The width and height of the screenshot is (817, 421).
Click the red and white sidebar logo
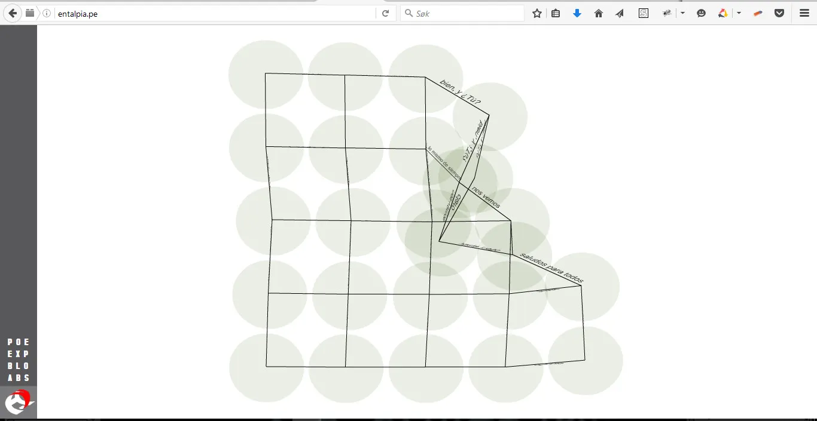tap(18, 401)
